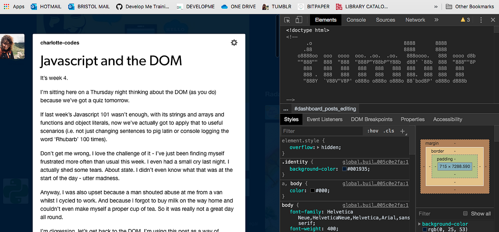499x232 pixels.
Task: Switch to the Accessibility tab
Action: [448, 120]
